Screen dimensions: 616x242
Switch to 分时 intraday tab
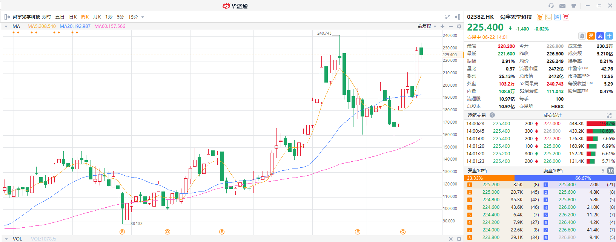[46, 17]
